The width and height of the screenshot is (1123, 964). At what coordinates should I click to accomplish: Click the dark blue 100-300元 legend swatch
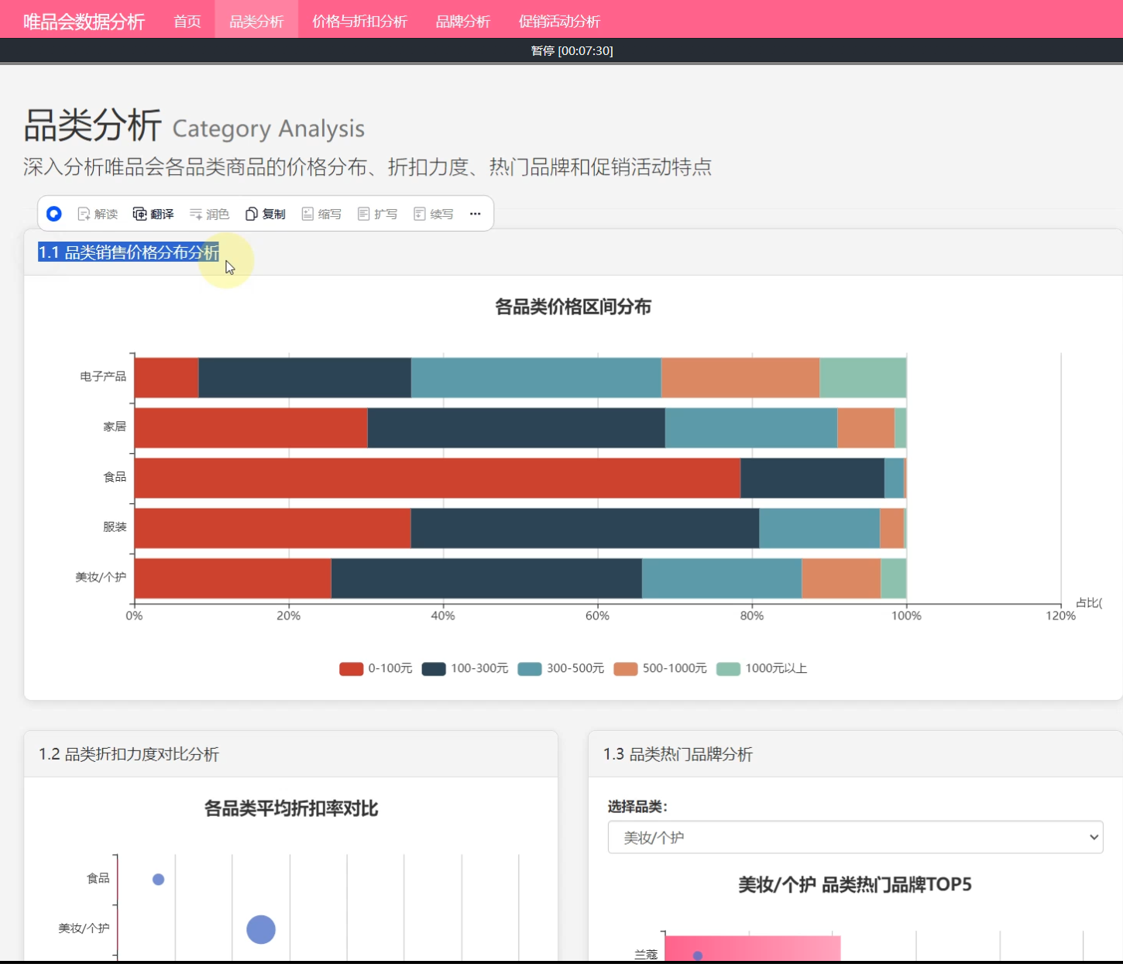(x=434, y=669)
